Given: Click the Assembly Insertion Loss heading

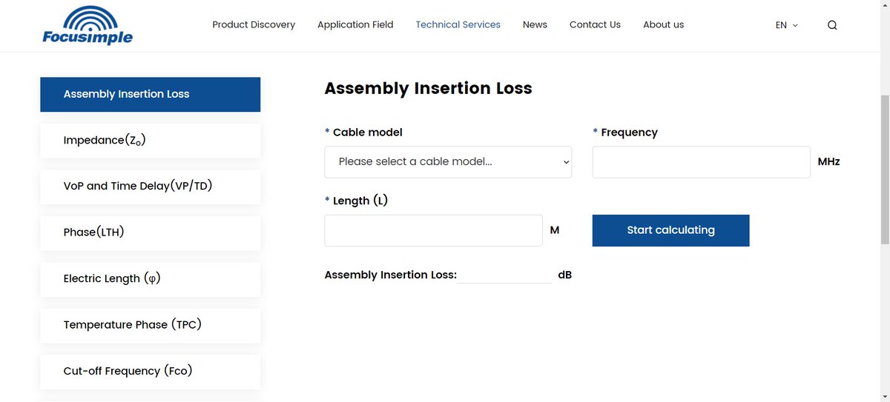Looking at the screenshot, I should 429,89.
